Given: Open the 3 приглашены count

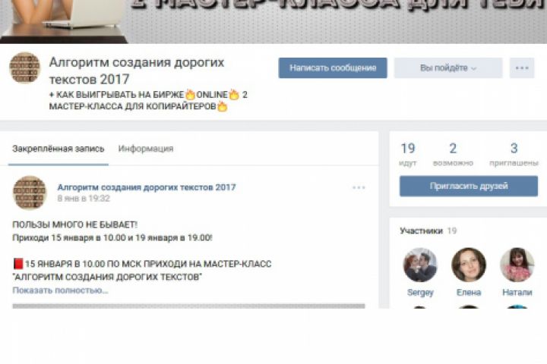Looking at the screenshot, I should pyautogui.click(x=514, y=154).
